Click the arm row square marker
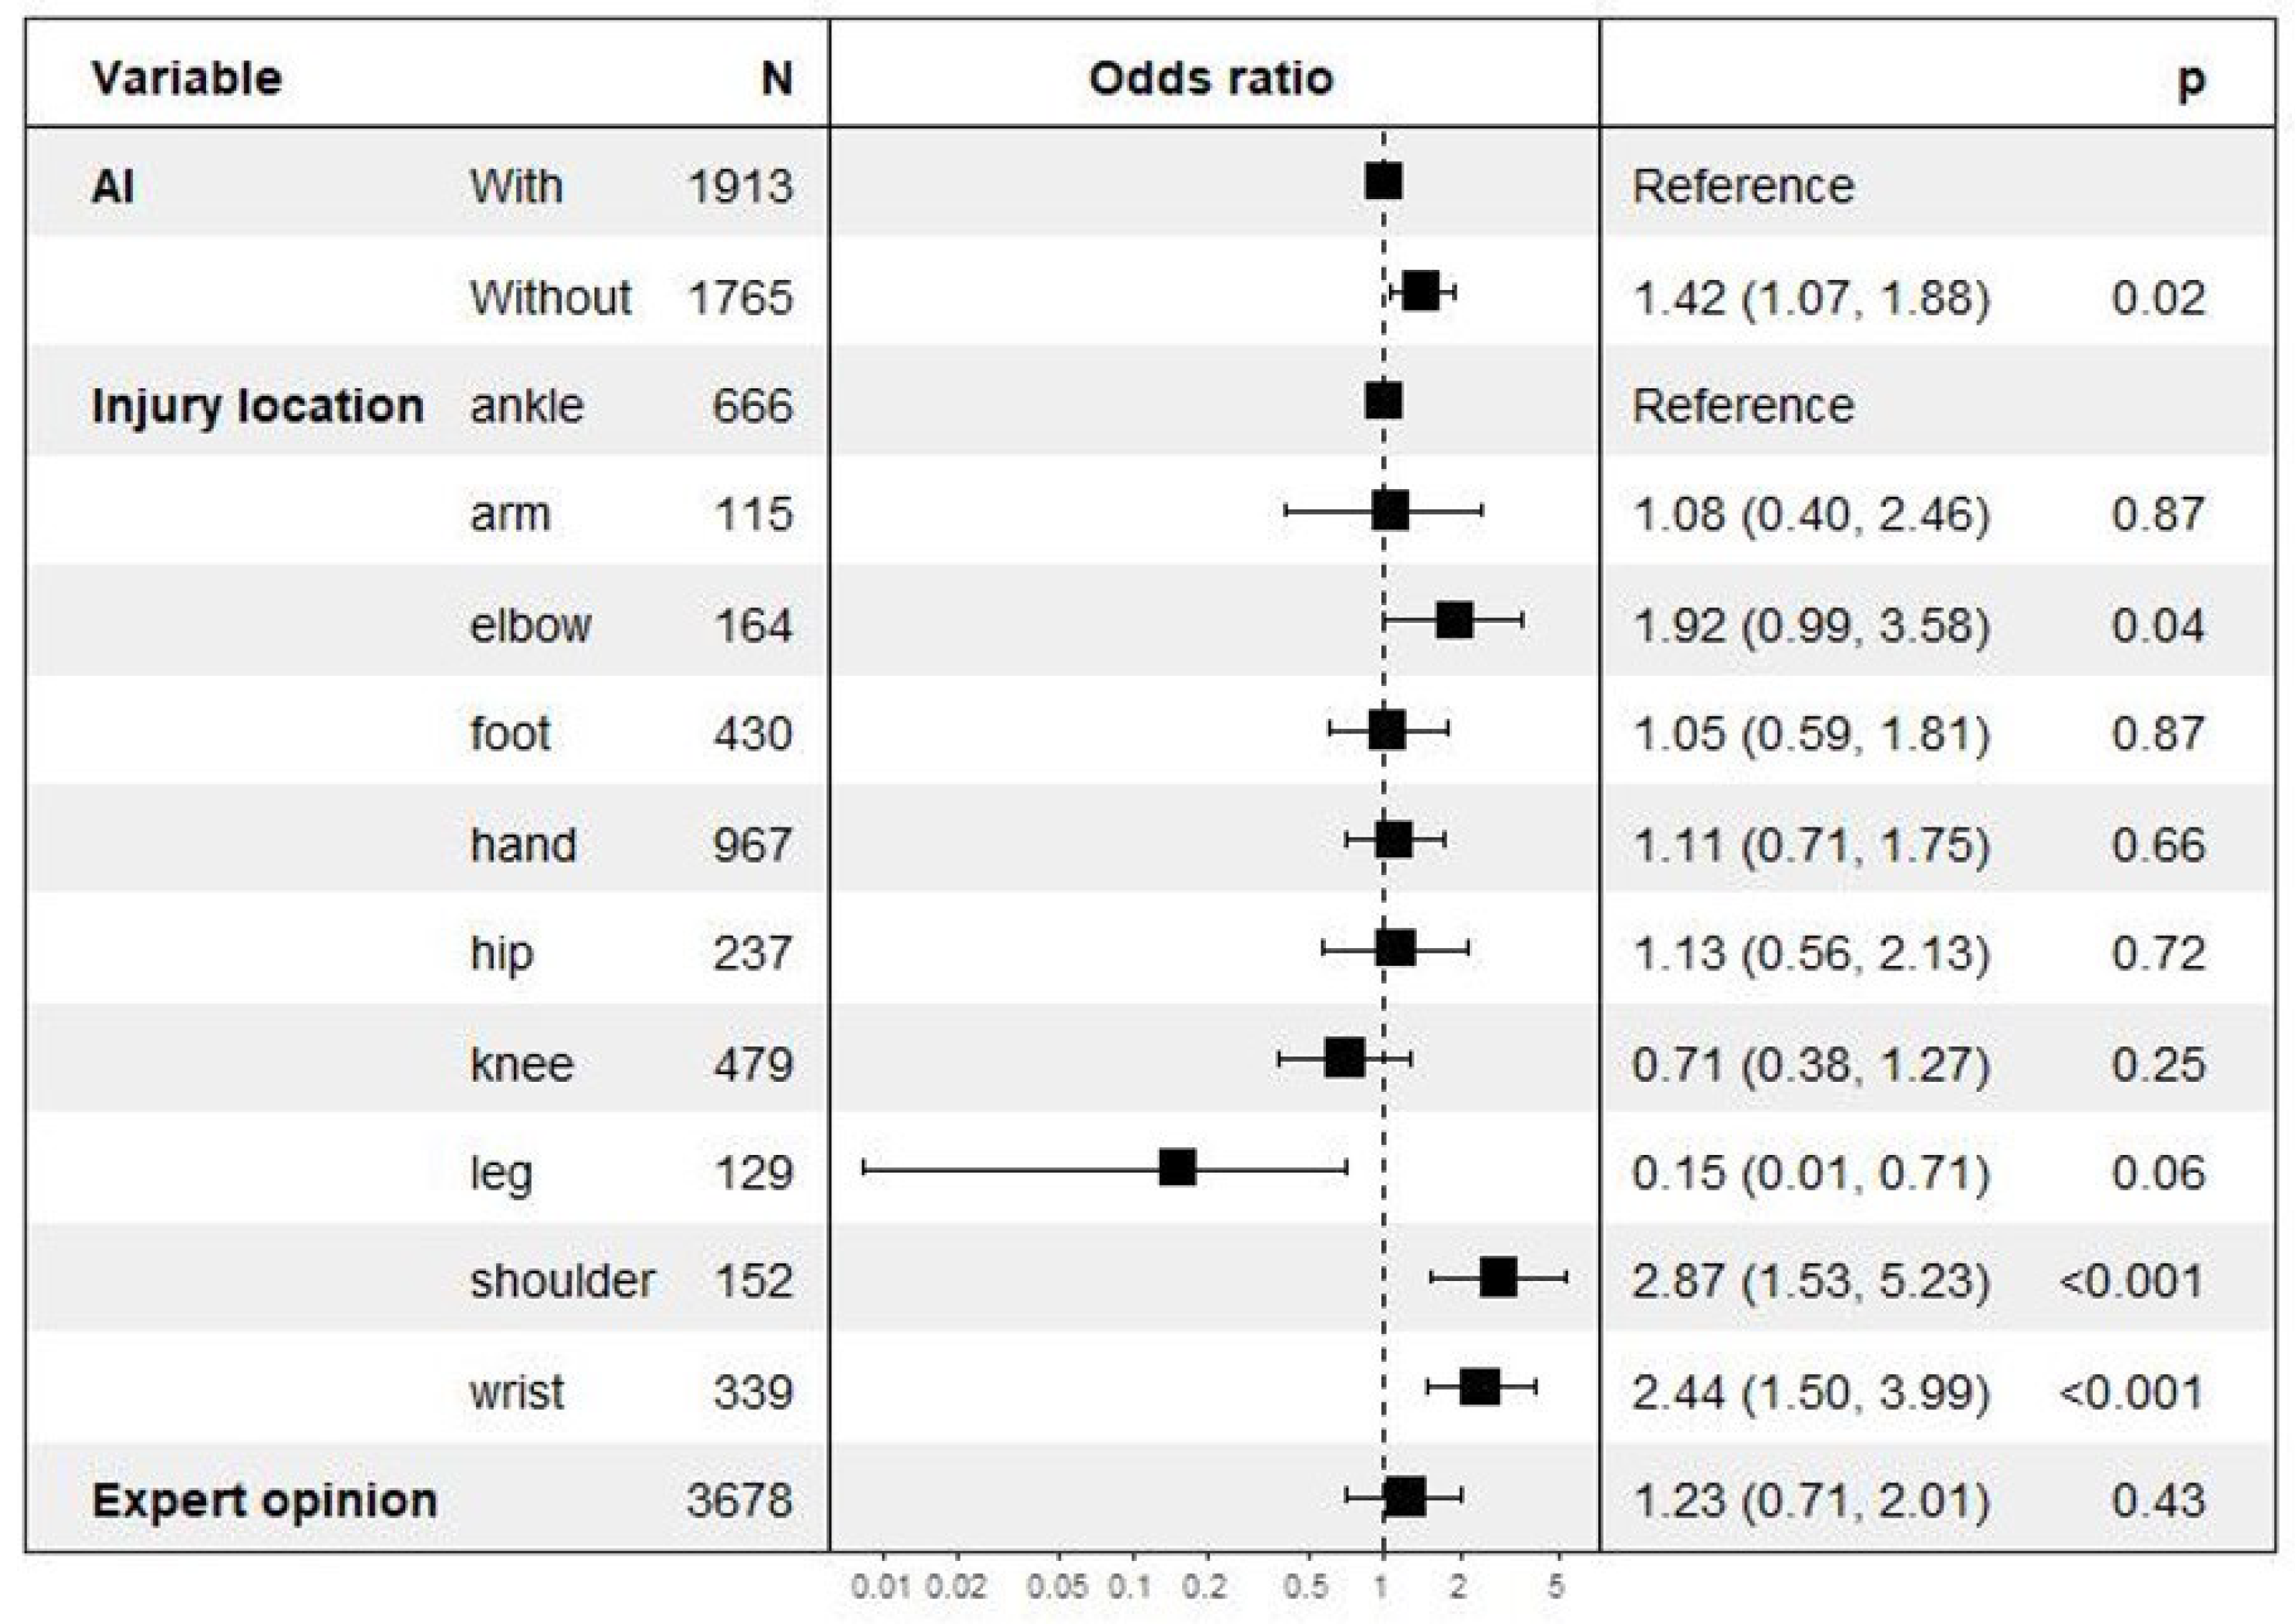This screenshot has height=1624, width=2295. coord(1390,511)
